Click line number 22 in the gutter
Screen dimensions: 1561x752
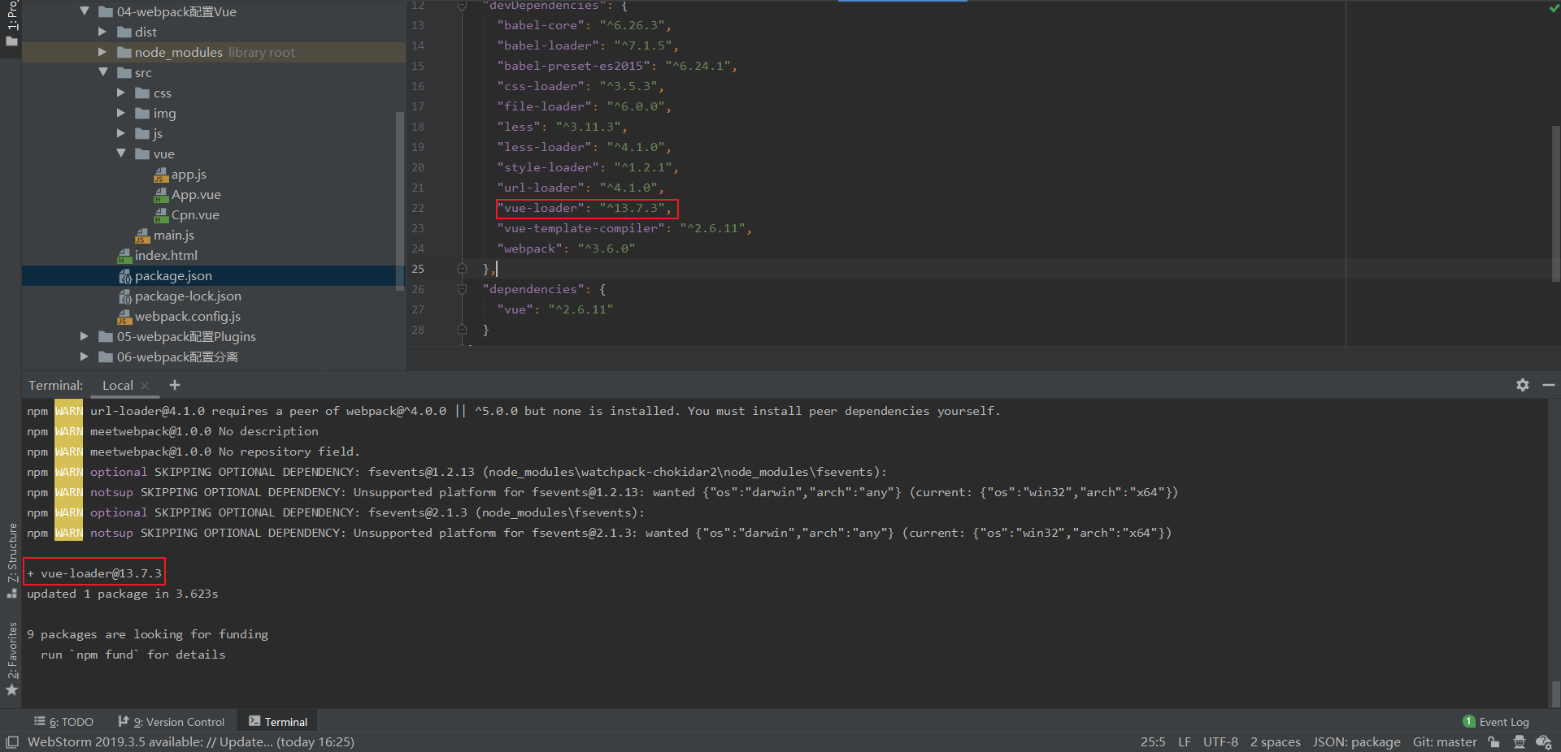click(418, 208)
